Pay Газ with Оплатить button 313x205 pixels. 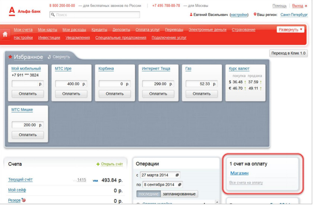point(202,94)
